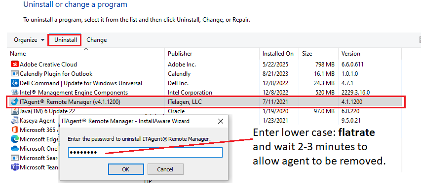The height and width of the screenshot is (196, 421).
Task: Click the Java 6 Update 22 icon
Action: 14,111
